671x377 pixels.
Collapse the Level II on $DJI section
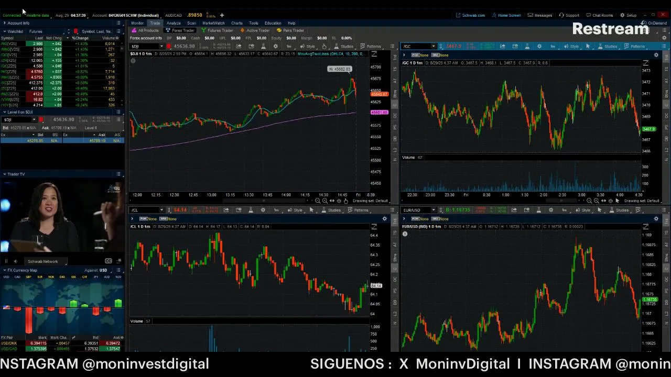(5, 112)
